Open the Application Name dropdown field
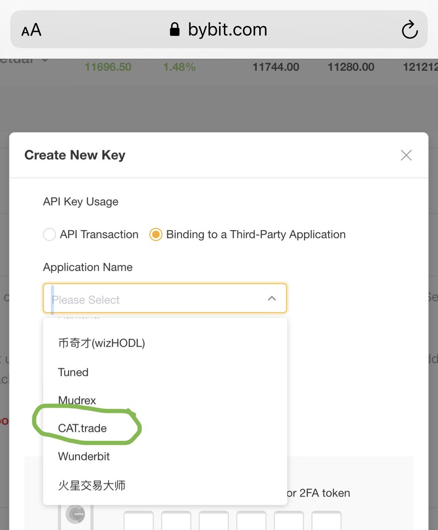 [x=165, y=299]
